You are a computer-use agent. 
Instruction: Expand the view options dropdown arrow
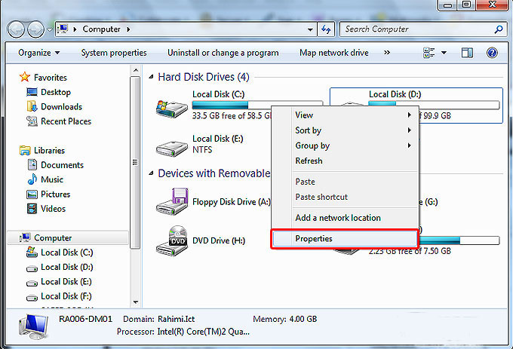pos(444,53)
